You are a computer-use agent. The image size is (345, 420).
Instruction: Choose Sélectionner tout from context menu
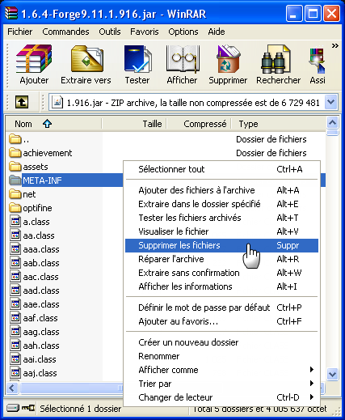[x=221, y=169]
